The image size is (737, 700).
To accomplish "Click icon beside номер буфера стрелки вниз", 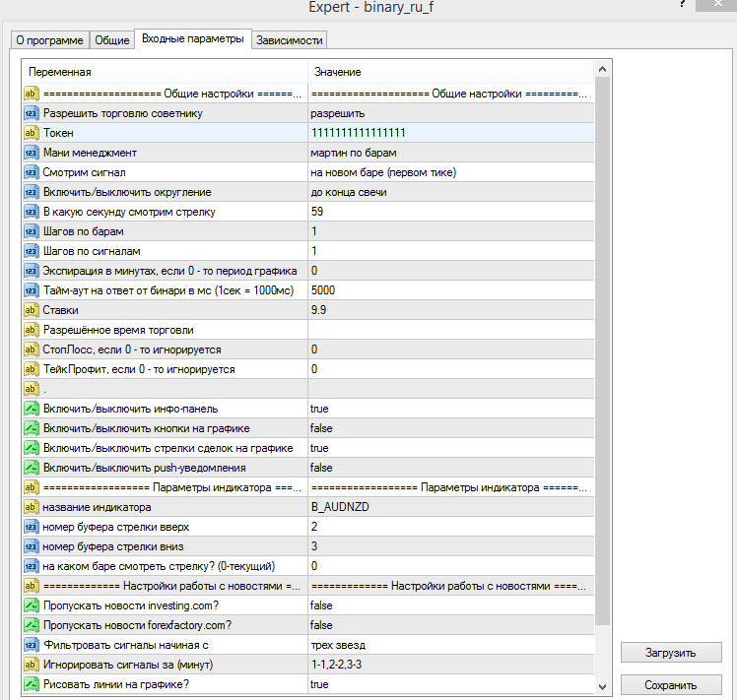I will [31, 546].
